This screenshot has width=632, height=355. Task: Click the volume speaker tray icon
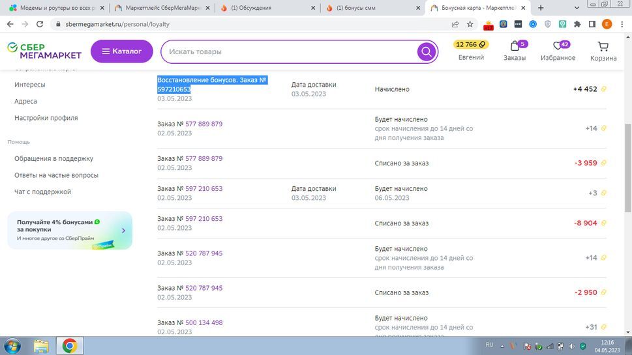pyautogui.click(x=571, y=346)
